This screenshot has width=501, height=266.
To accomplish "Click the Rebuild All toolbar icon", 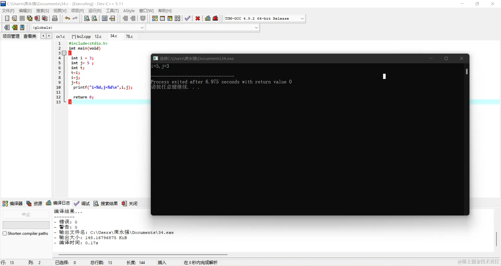I will tap(177, 18).
